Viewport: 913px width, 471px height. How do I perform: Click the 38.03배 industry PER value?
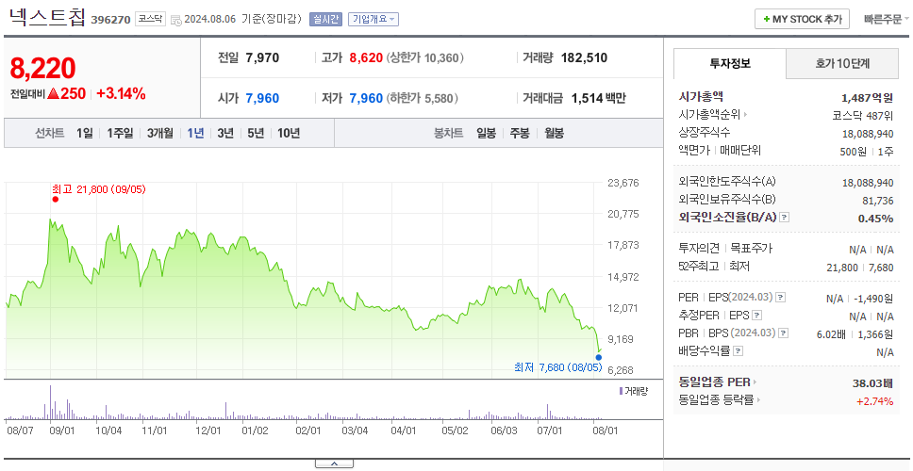pos(872,383)
